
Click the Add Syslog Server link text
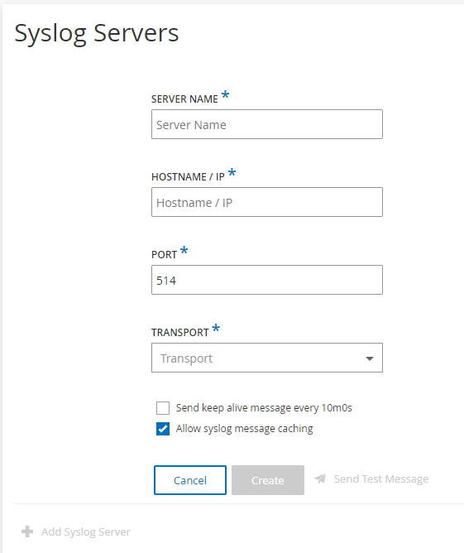tap(86, 531)
